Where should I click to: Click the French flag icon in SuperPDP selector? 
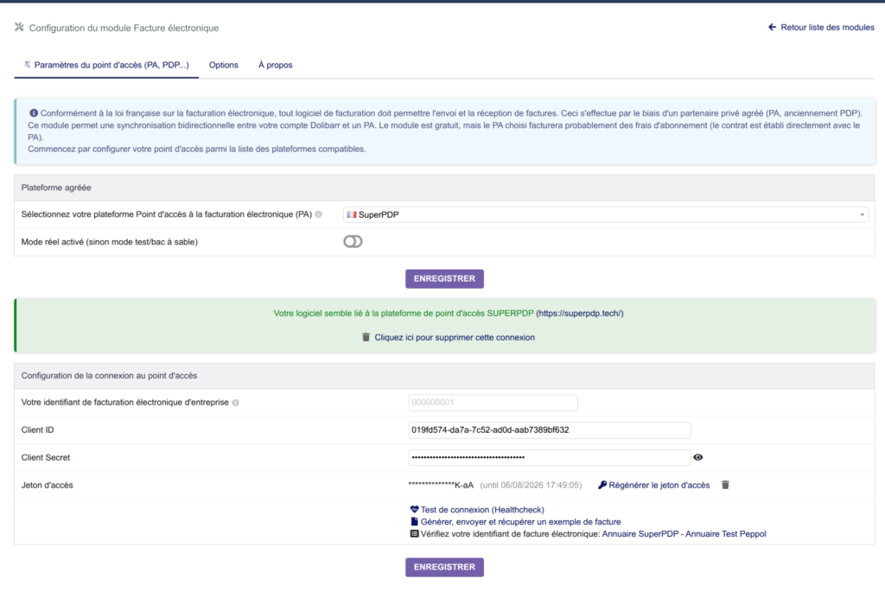coord(352,214)
